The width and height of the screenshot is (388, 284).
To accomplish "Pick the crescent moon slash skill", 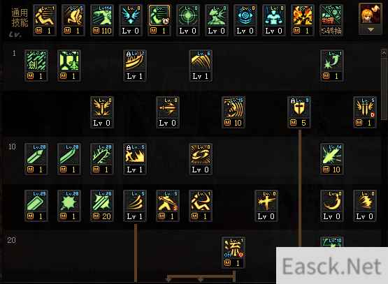I will point(331,206).
